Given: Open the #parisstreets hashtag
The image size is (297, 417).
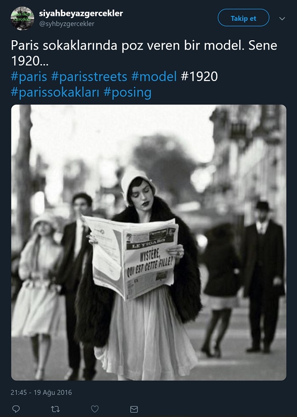Looking at the screenshot, I should pos(89,76).
